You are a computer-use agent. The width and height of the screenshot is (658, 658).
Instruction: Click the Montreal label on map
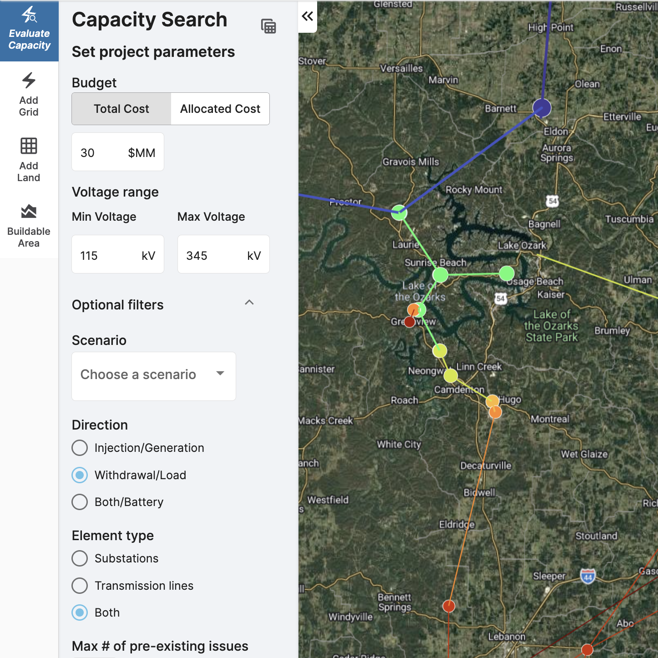pos(550,419)
